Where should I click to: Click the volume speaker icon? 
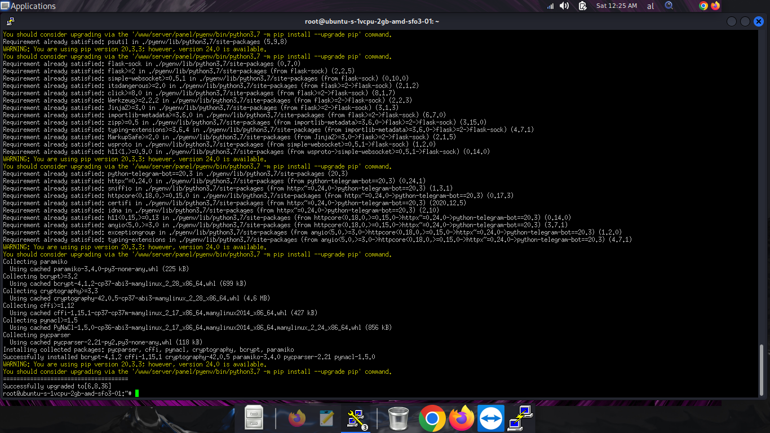(564, 6)
